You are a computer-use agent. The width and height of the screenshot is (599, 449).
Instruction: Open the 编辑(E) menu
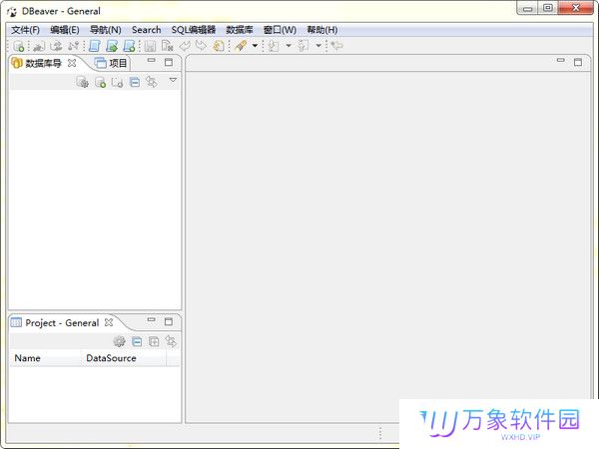(x=65, y=30)
